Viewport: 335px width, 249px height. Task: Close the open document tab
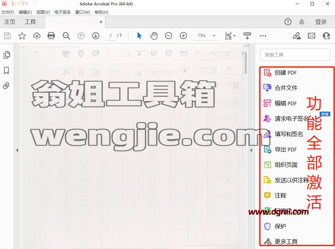click(101, 22)
